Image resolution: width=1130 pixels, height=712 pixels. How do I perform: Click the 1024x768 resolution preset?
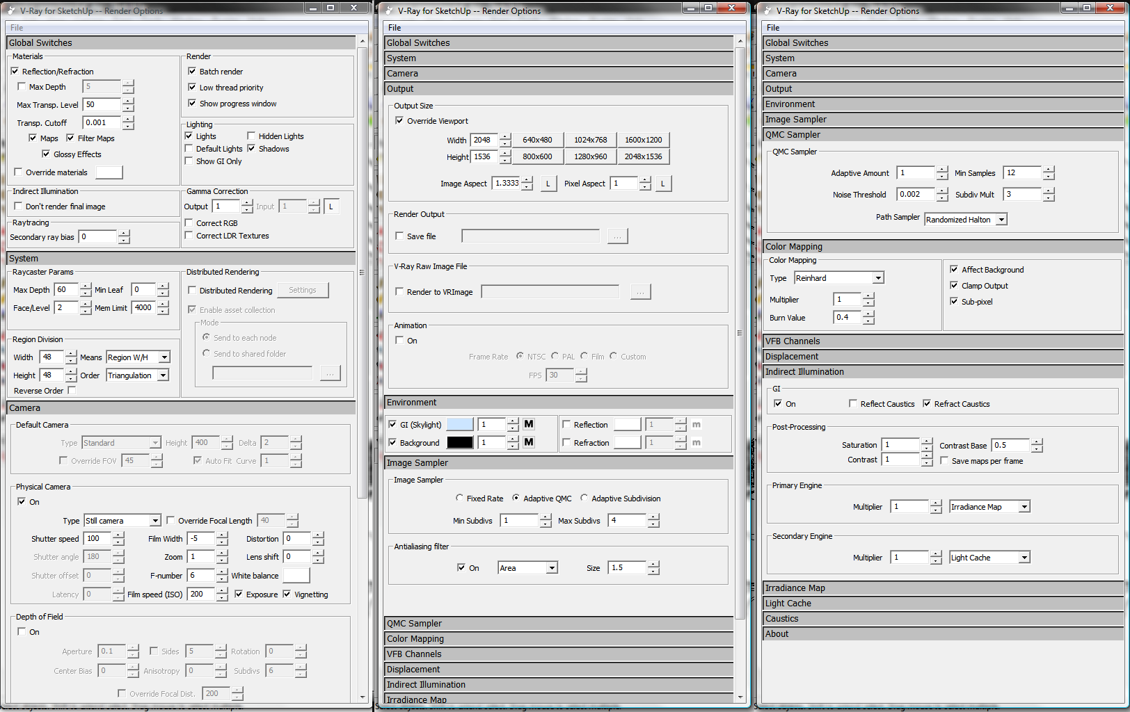pos(590,140)
